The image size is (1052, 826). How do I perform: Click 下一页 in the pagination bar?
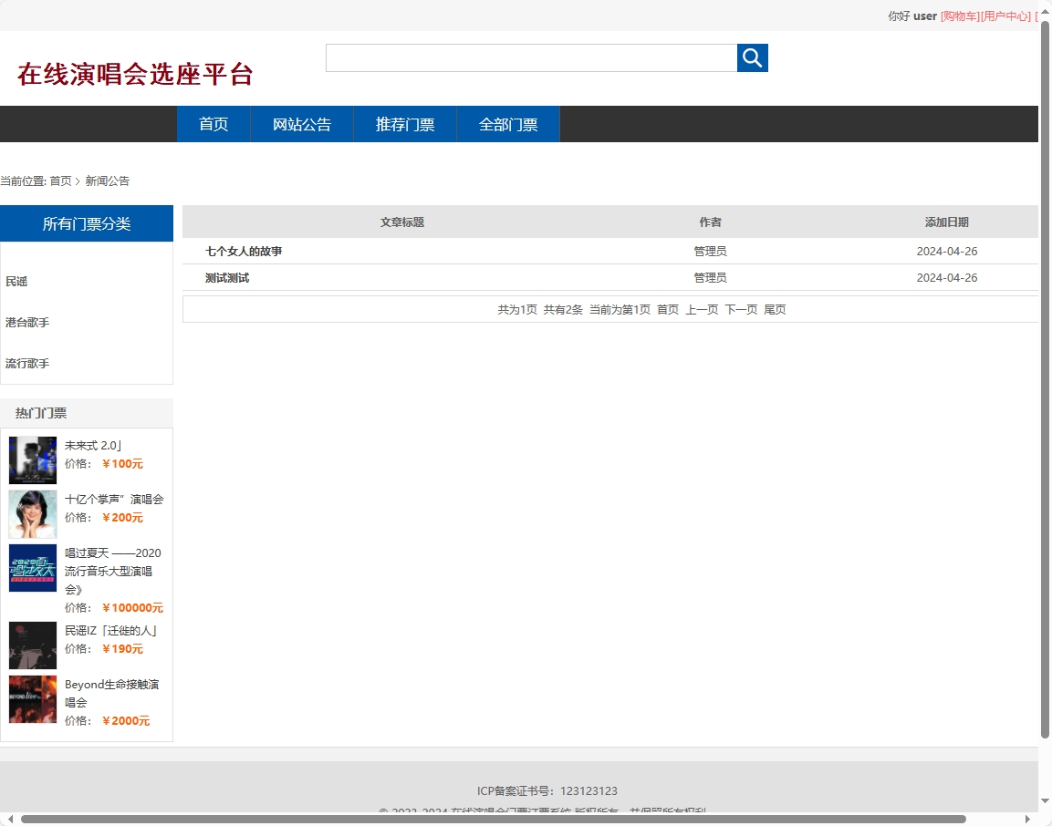(741, 309)
